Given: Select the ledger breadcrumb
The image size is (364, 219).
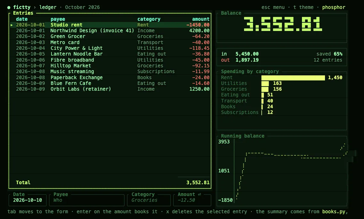Looking at the screenshot, I should pos(48,7).
